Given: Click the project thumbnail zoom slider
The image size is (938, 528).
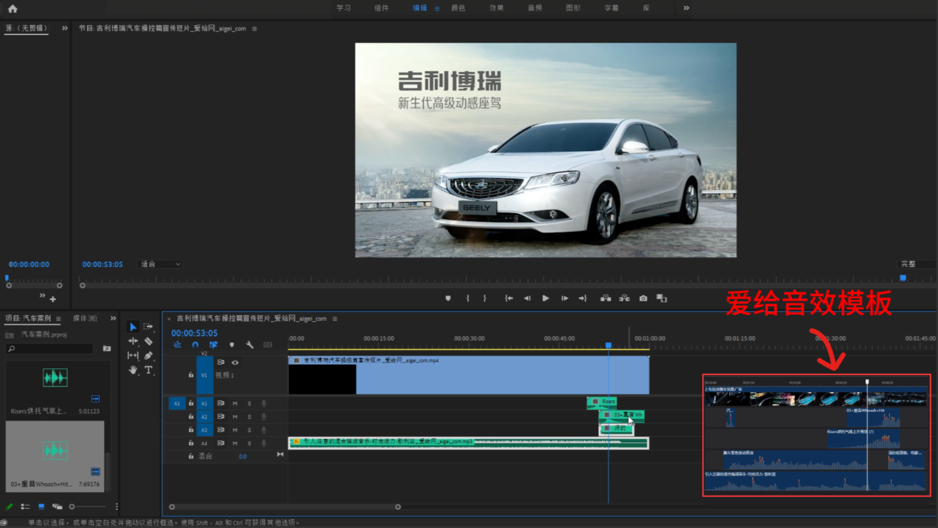Looking at the screenshot, I should click(87, 507).
